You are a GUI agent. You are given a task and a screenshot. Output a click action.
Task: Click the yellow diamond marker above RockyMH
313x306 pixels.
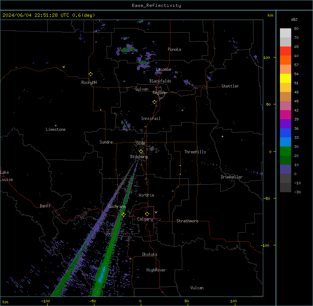point(91,74)
